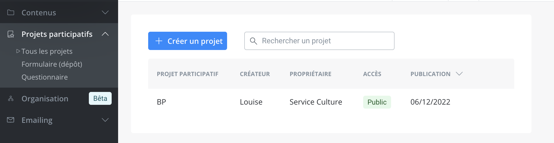Viewport: 554px width, 143px height.
Task: Click the Contenus folder icon
Action: point(11,12)
